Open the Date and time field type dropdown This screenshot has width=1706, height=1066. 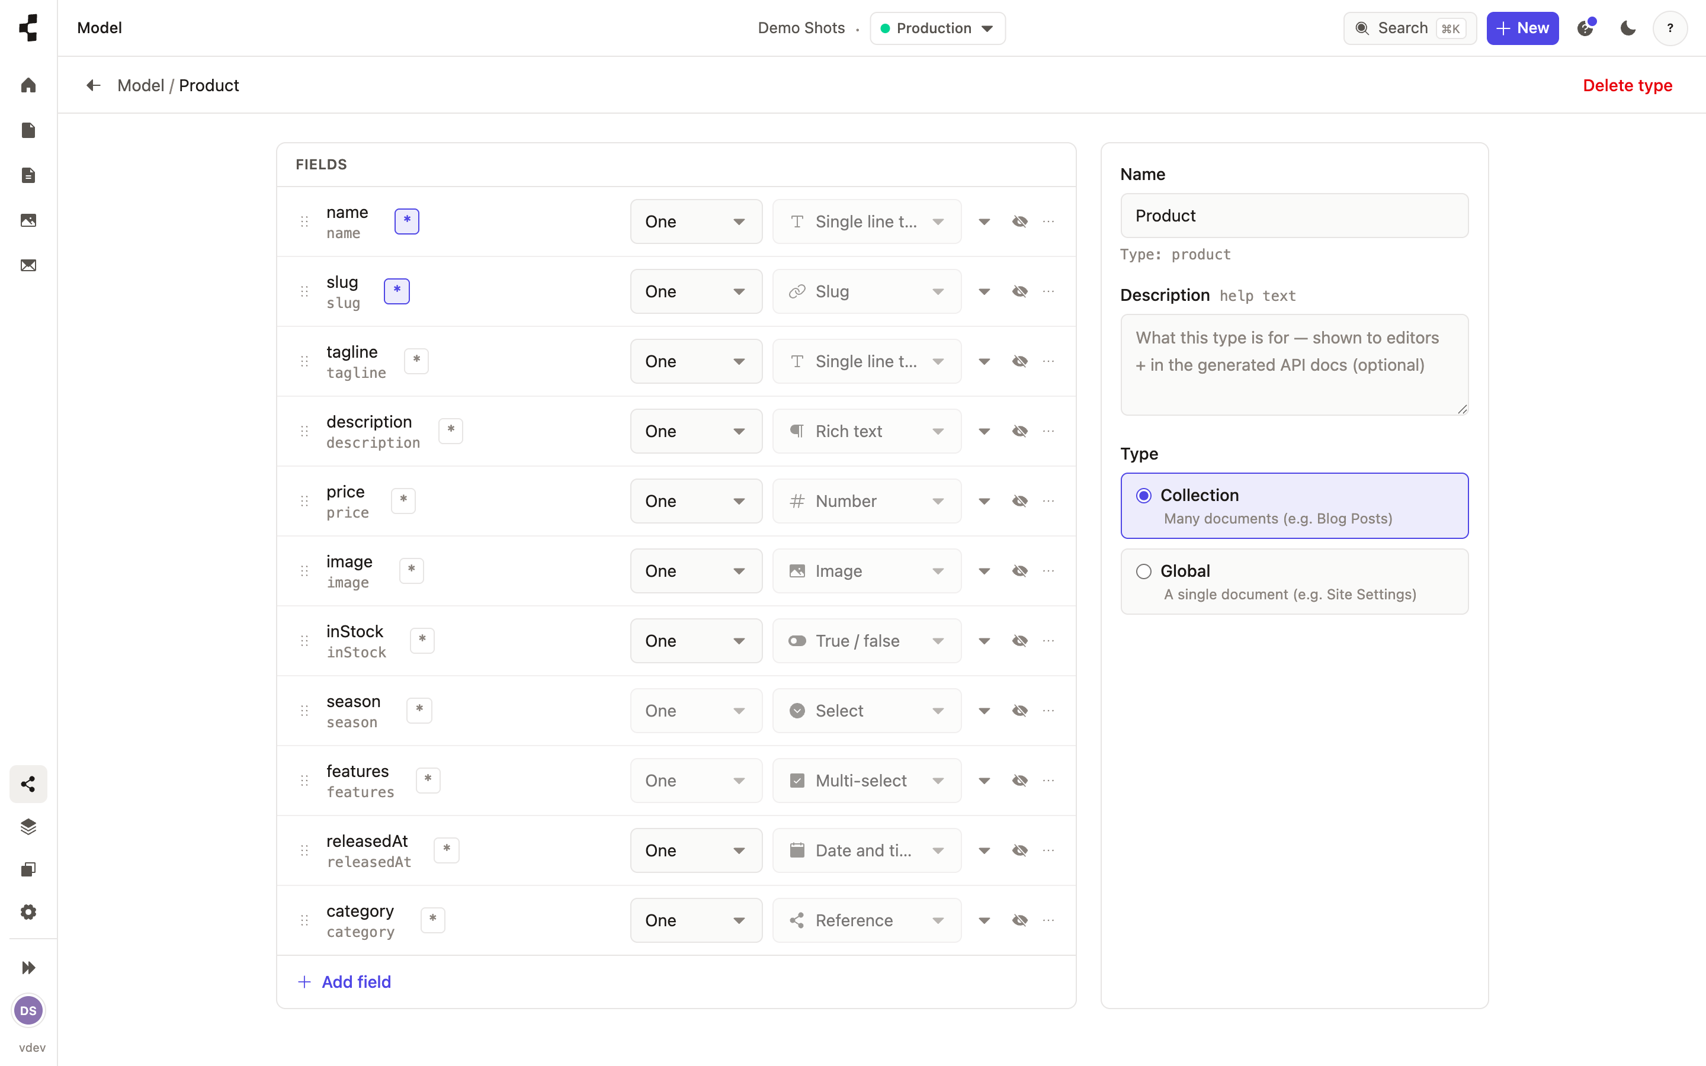point(867,850)
